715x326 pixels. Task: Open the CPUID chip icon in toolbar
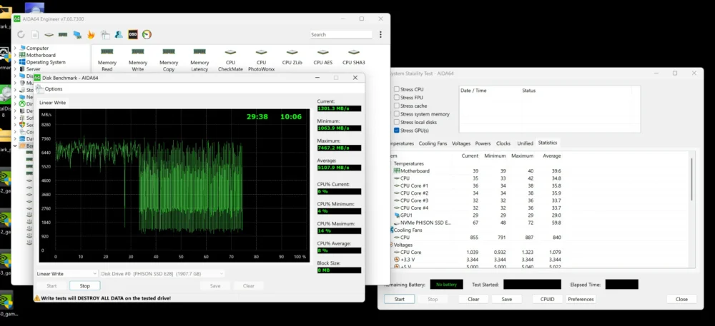pos(49,34)
